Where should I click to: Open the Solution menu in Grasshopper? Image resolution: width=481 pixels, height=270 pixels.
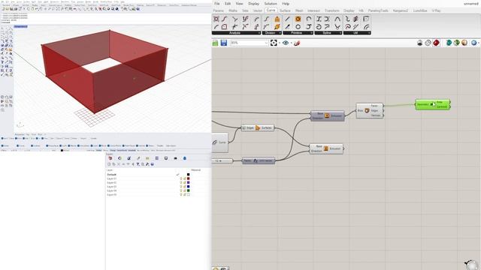[271, 4]
